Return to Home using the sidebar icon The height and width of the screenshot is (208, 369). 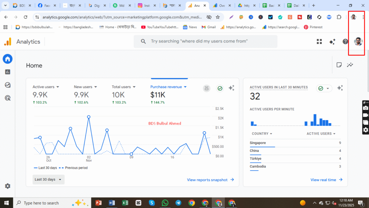pyautogui.click(x=8, y=59)
